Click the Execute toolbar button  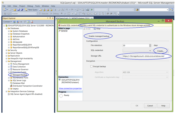click(x=44, y=14)
